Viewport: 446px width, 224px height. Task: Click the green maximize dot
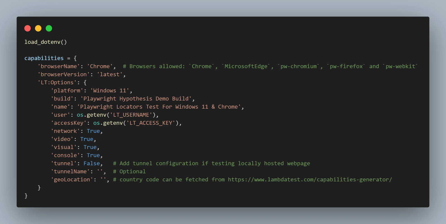49,28
